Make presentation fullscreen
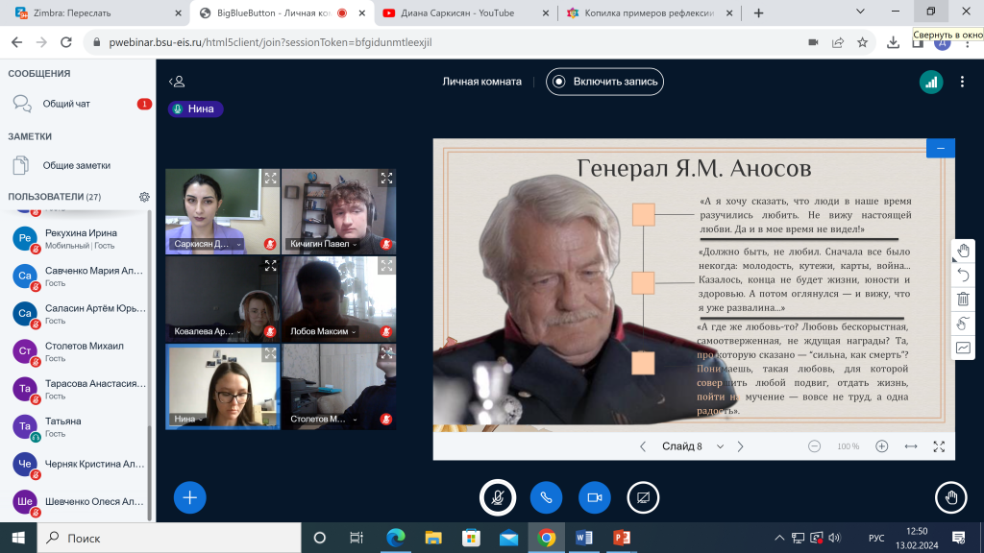 939,446
